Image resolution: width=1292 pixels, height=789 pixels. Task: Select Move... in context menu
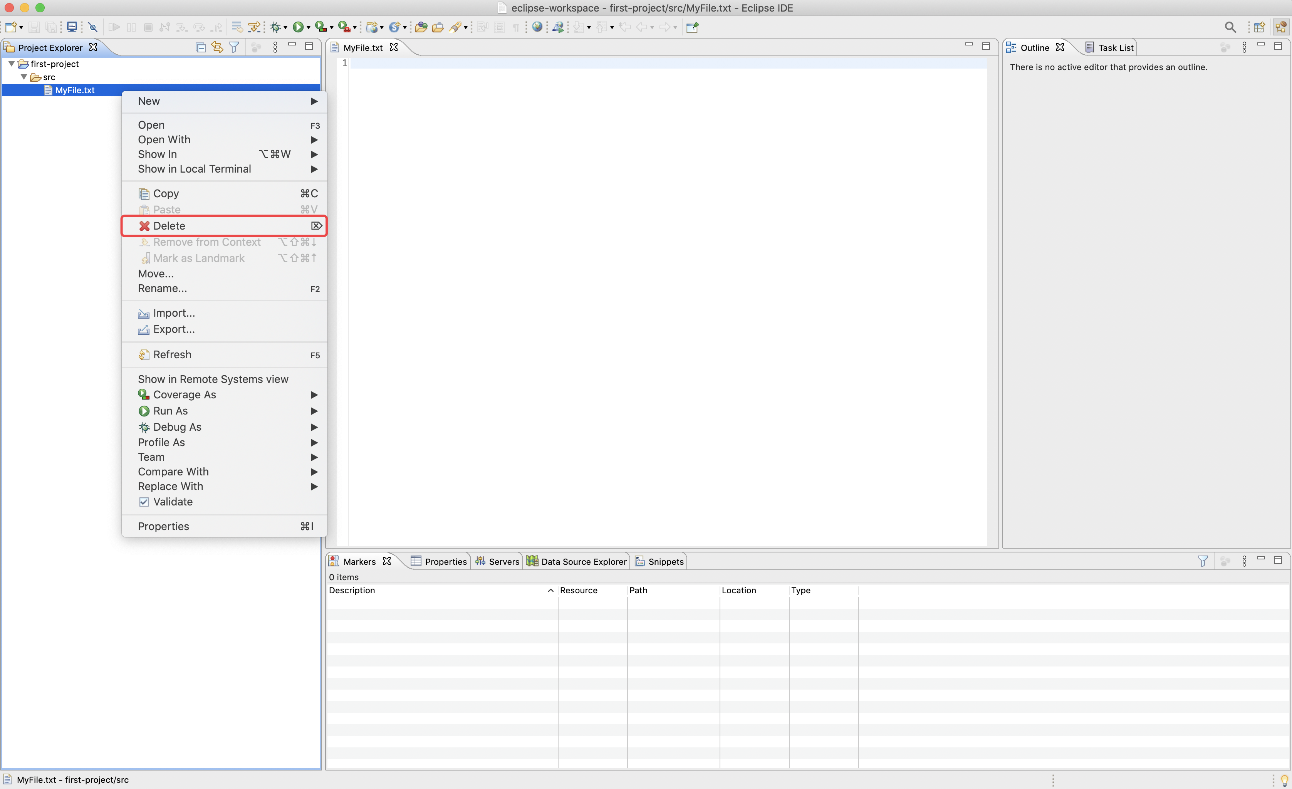[225, 274]
